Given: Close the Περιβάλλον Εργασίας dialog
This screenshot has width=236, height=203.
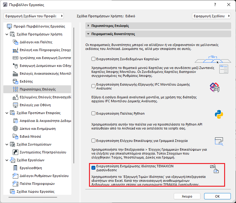Looking at the screenshot, I should (x=229, y=5).
